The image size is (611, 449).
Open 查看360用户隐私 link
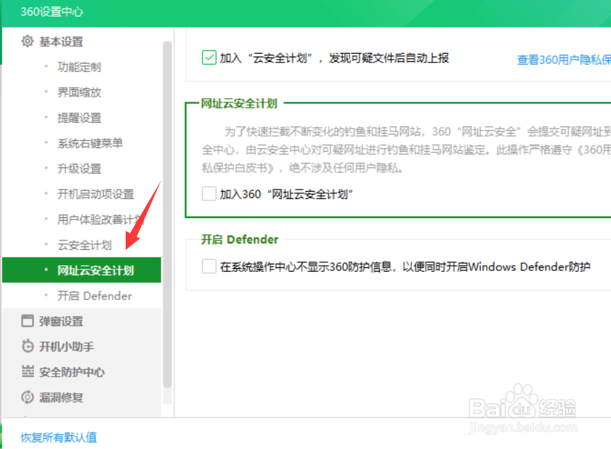pos(564,60)
